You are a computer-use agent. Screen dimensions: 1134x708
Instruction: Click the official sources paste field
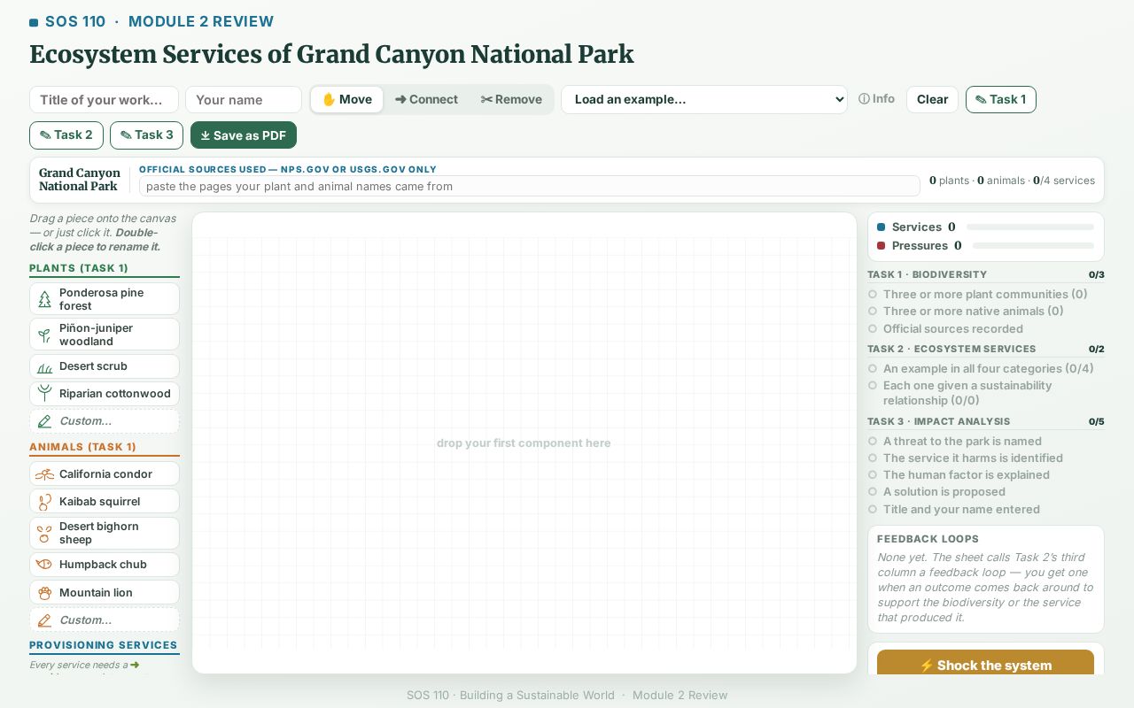pos(529,186)
